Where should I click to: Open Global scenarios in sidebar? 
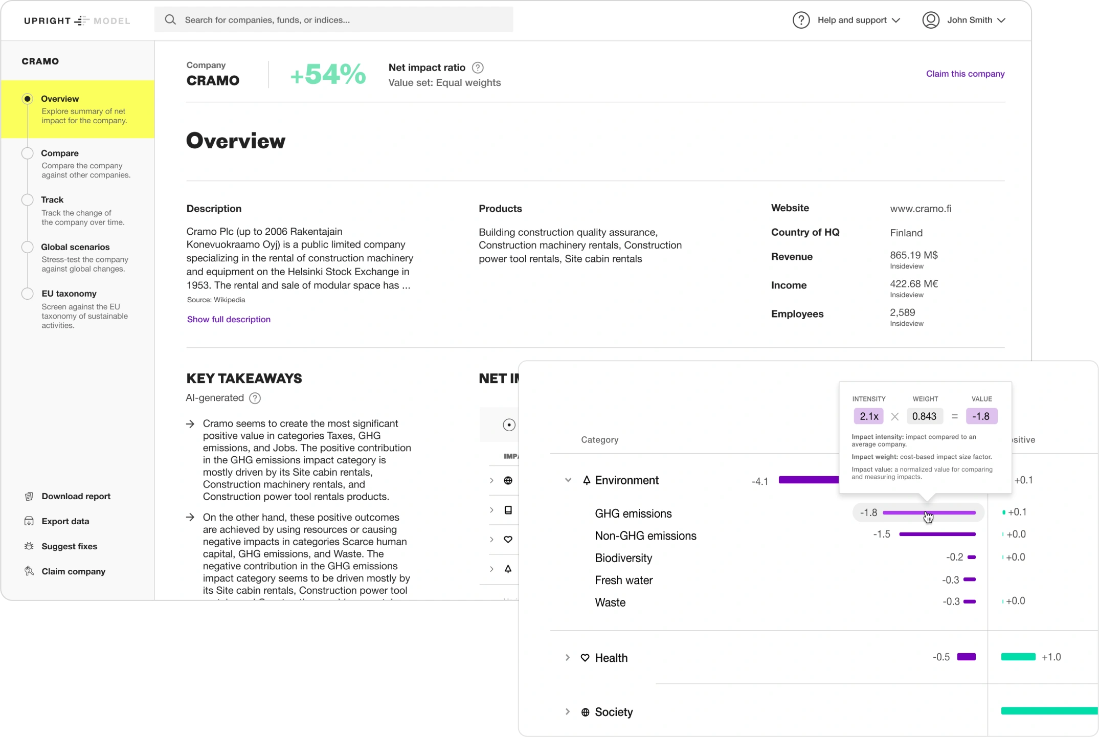[75, 247]
